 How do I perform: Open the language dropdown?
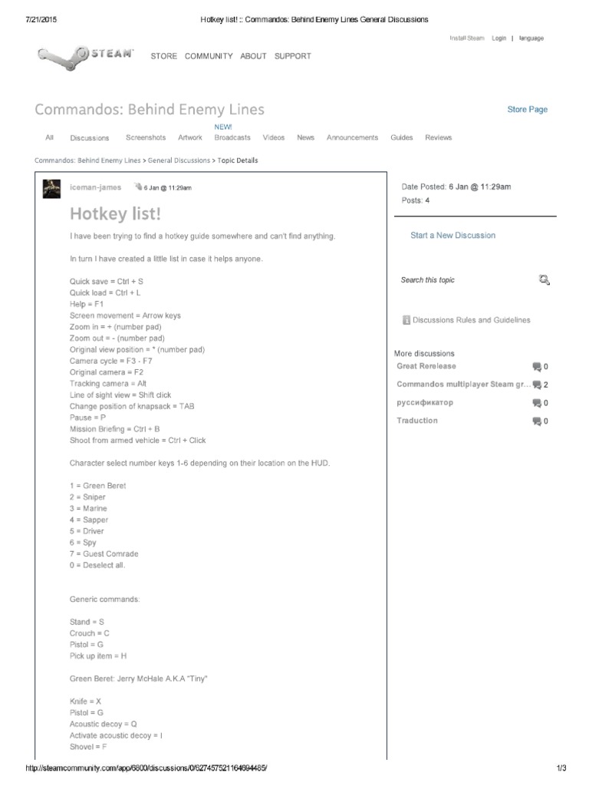(x=531, y=38)
